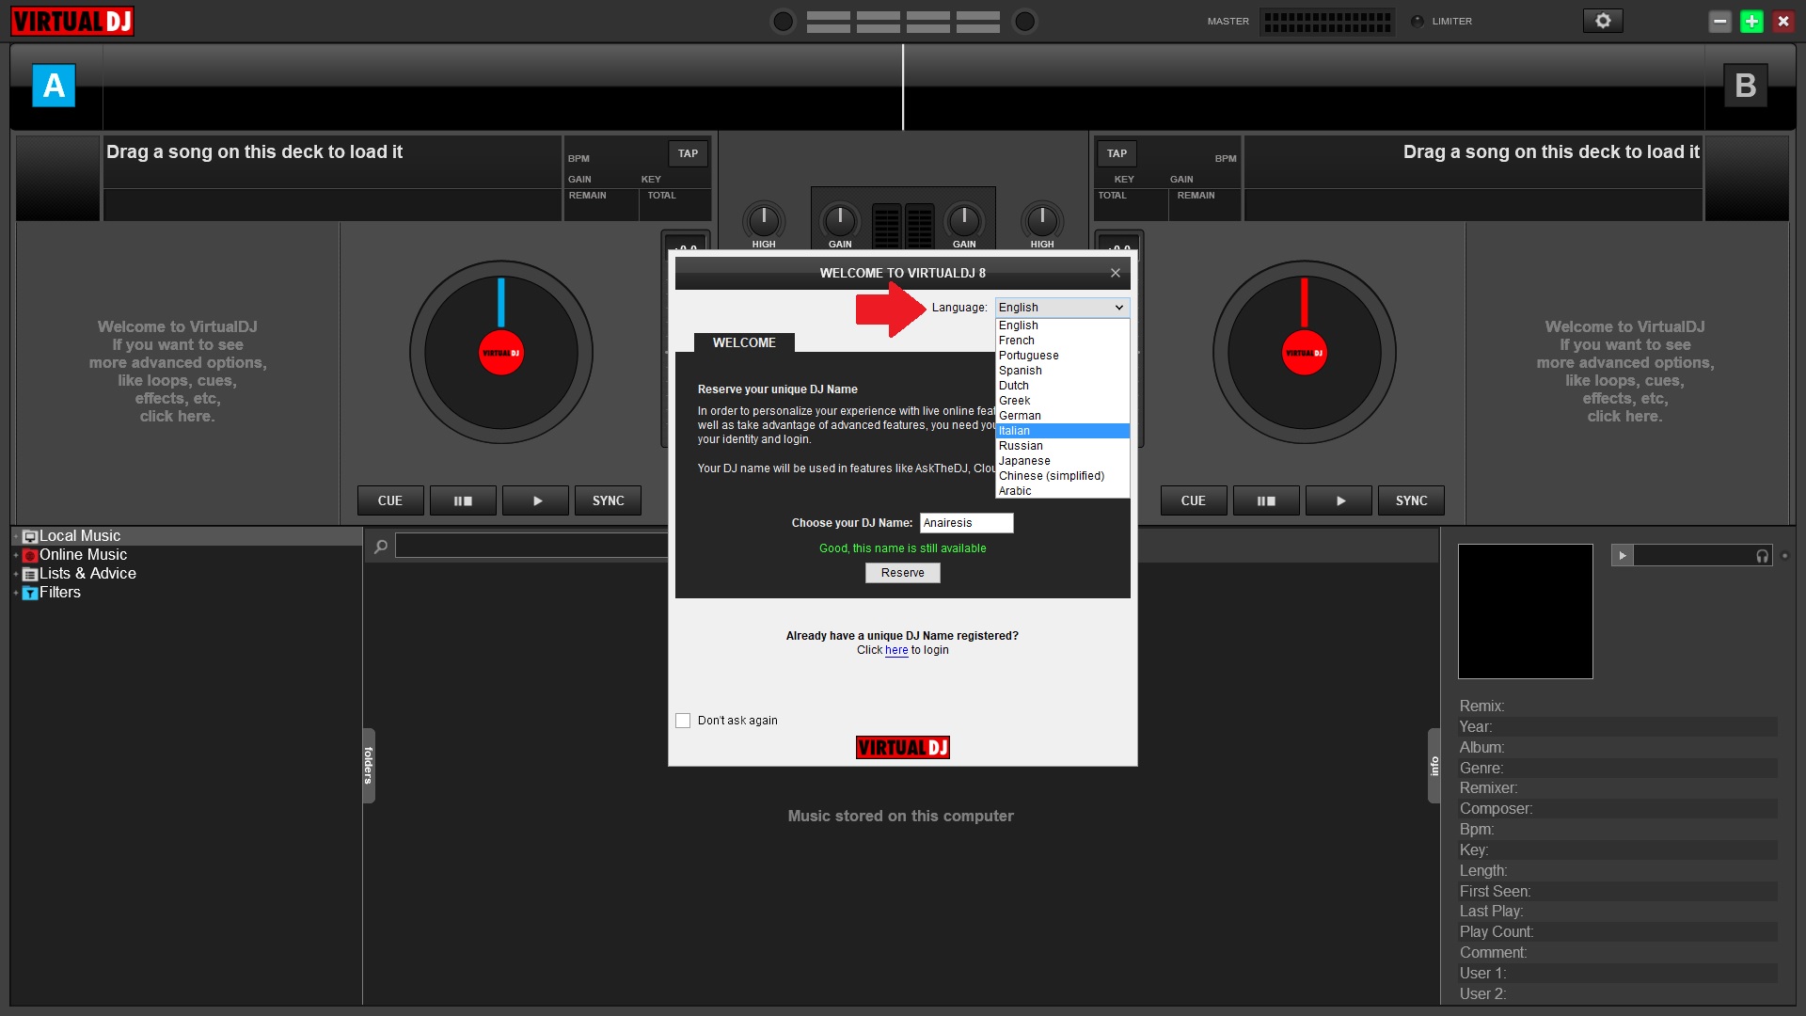Choose Russian in language list

click(x=1062, y=446)
